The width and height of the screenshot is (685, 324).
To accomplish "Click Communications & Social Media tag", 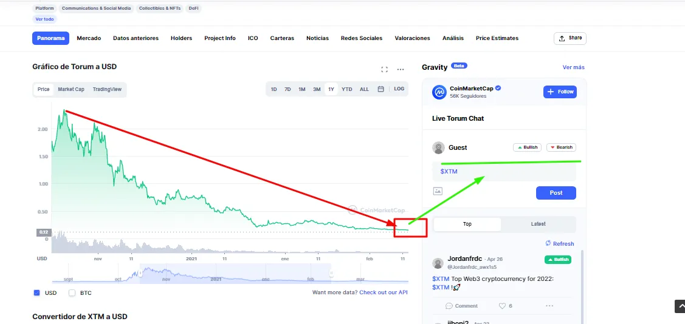I will pyautogui.click(x=97, y=8).
